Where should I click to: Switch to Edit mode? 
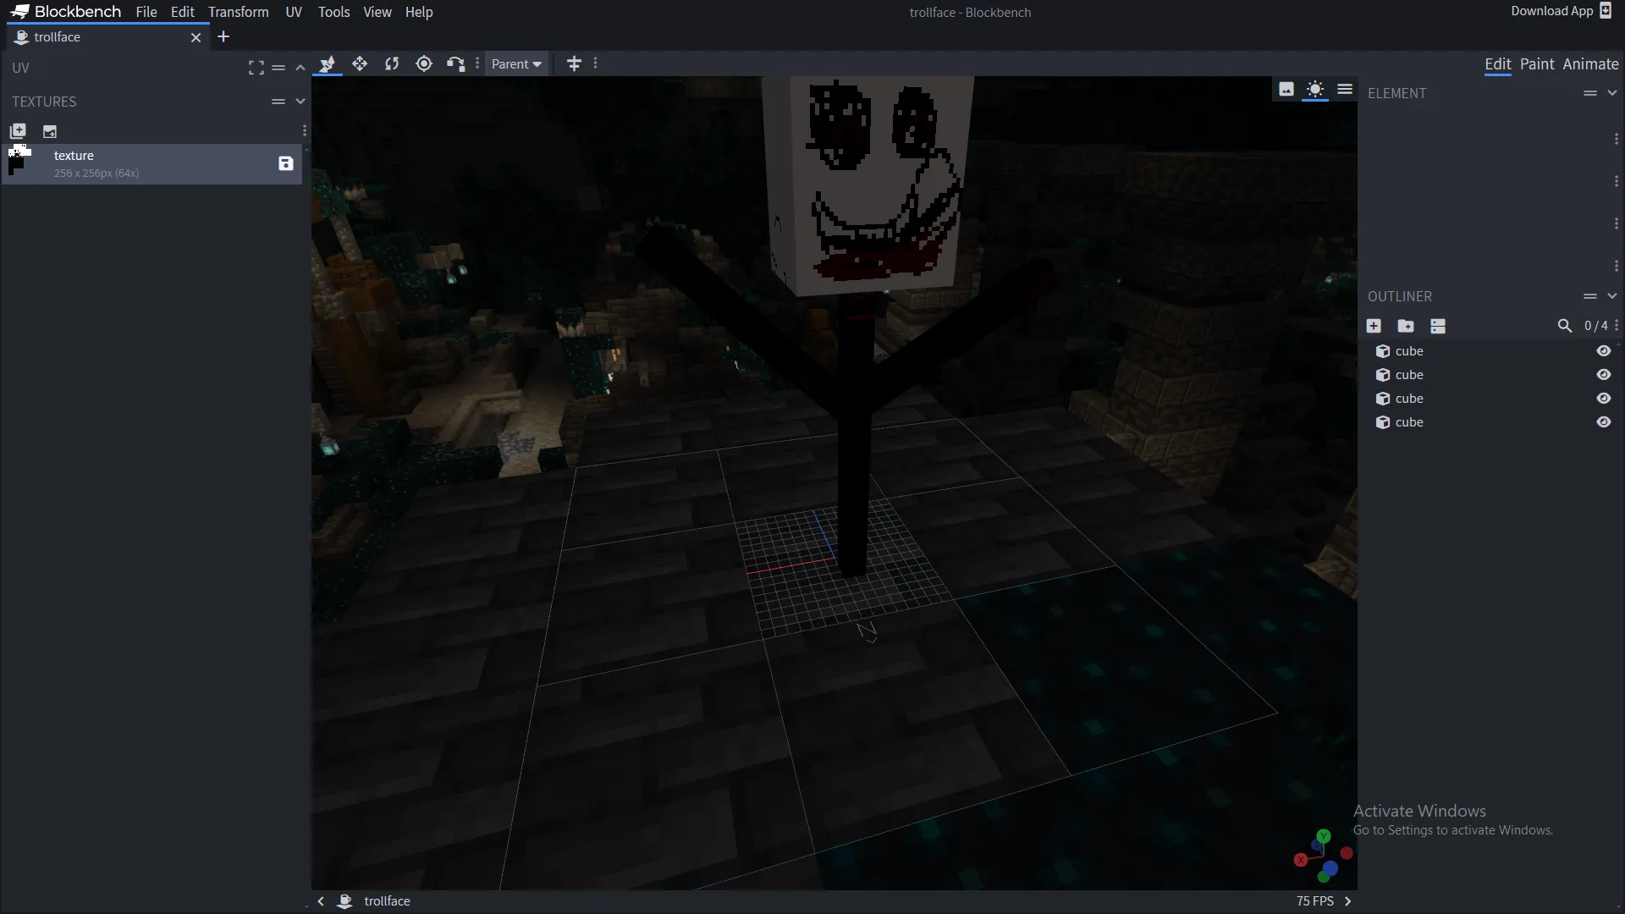coord(1498,64)
